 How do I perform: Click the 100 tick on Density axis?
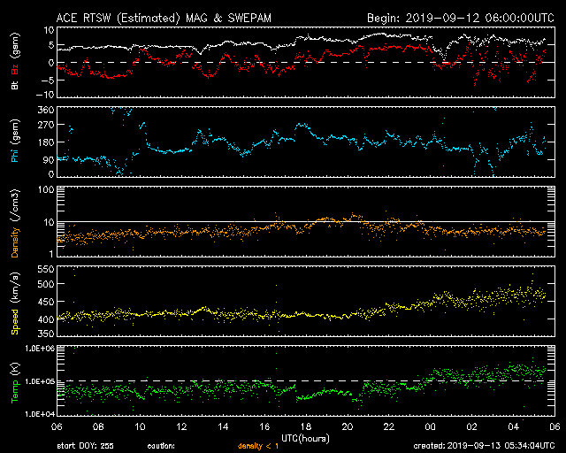46,189
